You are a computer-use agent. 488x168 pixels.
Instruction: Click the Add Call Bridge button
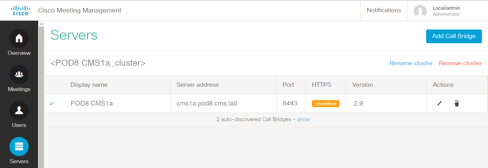[x=454, y=36]
